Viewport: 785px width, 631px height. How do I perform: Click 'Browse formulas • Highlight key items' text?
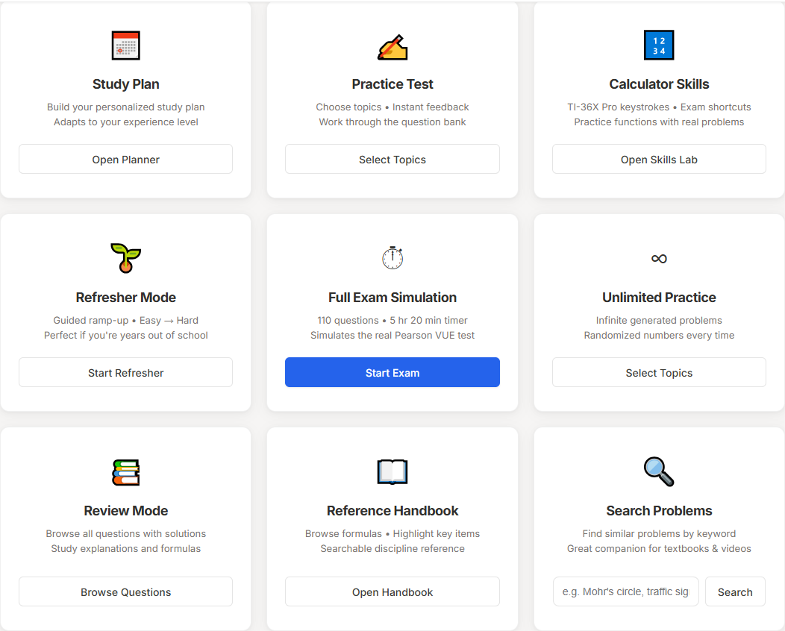(392, 533)
